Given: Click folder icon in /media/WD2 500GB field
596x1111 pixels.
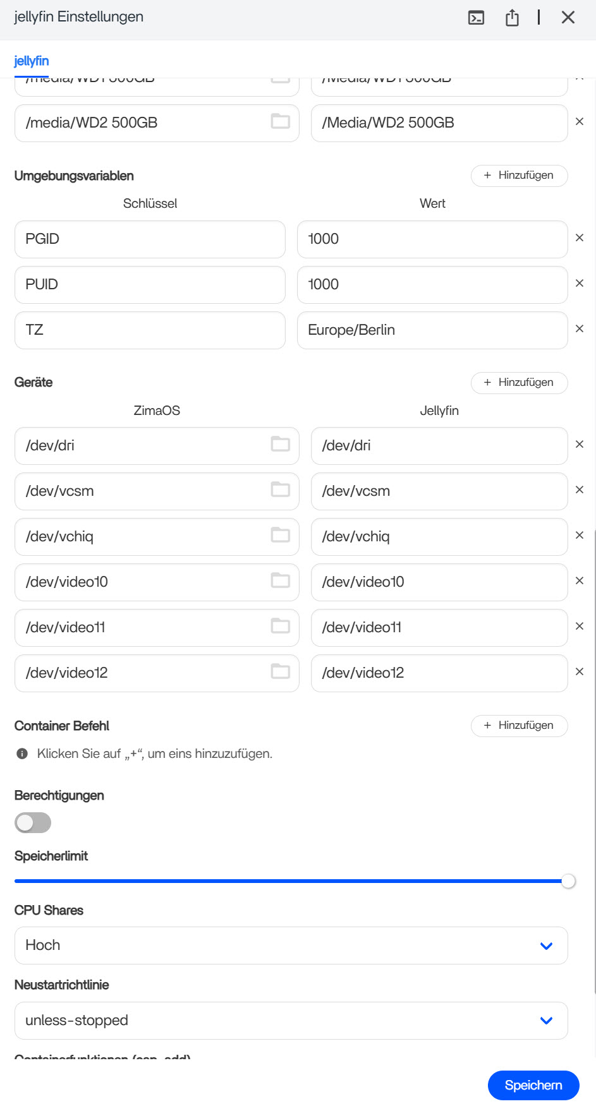Looking at the screenshot, I should [x=280, y=122].
